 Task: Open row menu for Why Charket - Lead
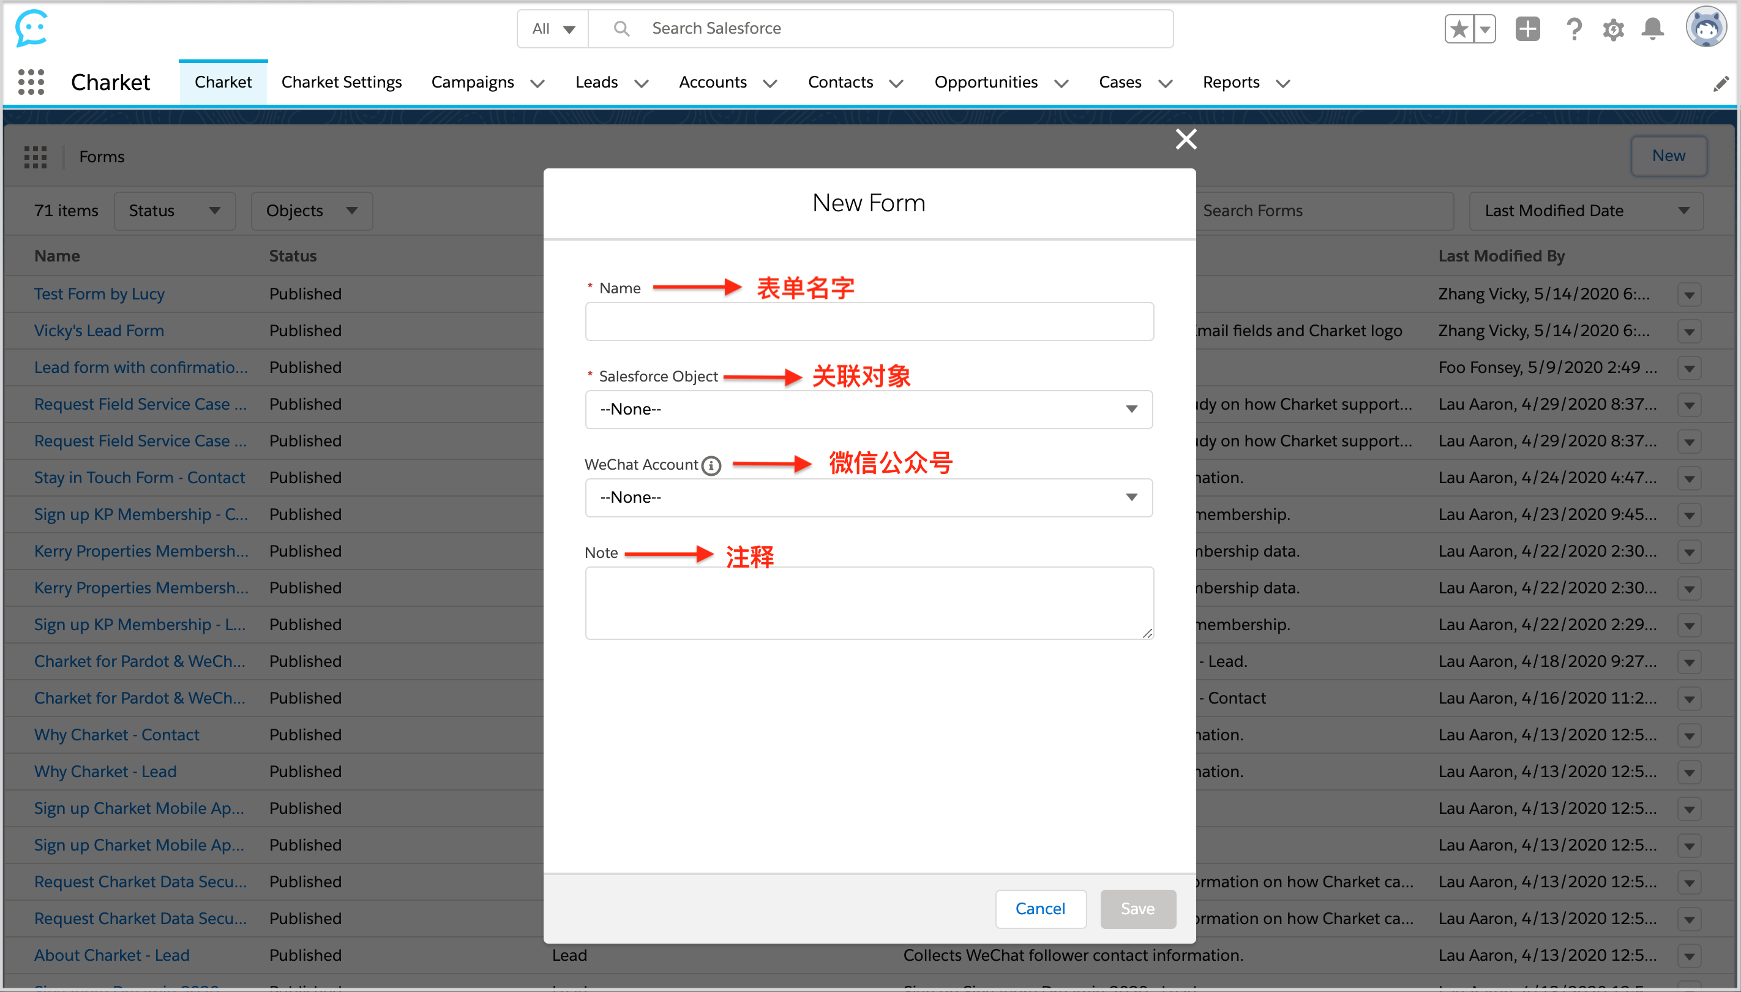pyautogui.click(x=1689, y=773)
